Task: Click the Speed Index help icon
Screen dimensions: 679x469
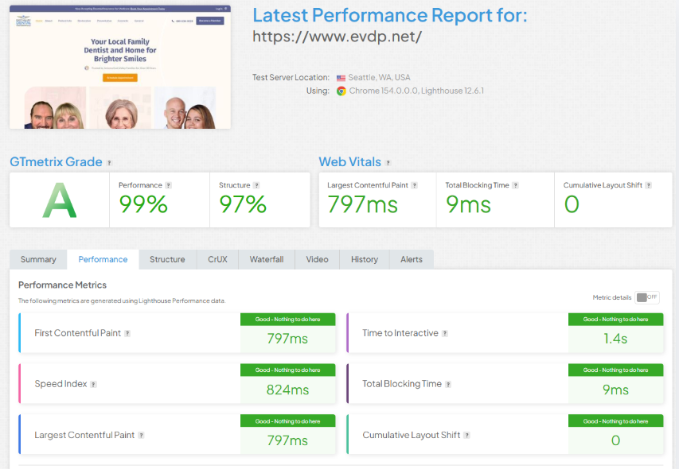Action: 93,384
